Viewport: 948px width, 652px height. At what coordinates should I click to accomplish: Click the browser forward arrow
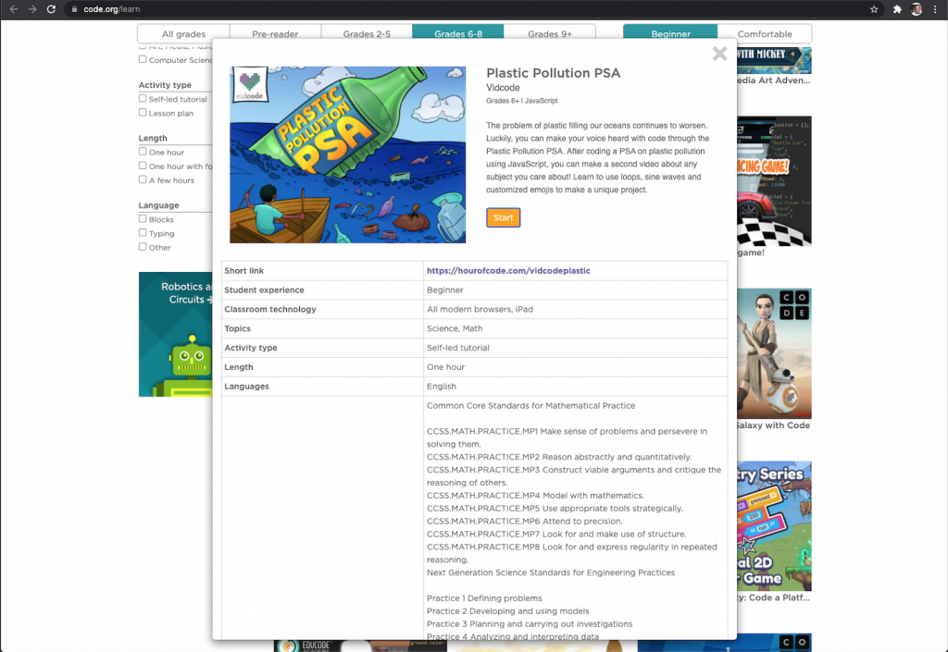[32, 9]
